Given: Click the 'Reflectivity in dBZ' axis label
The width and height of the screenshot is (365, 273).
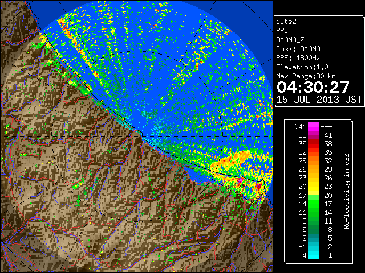Looking at the screenshot, I should 347,191.
